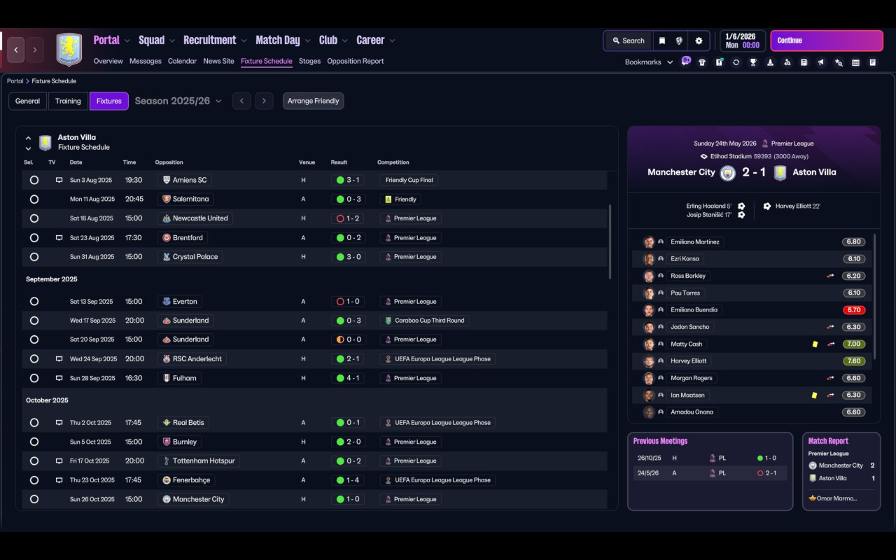Image resolution: width=896 pixels, height=560 pixels.
Task: Select the General view button
Action: coord(28,101)
